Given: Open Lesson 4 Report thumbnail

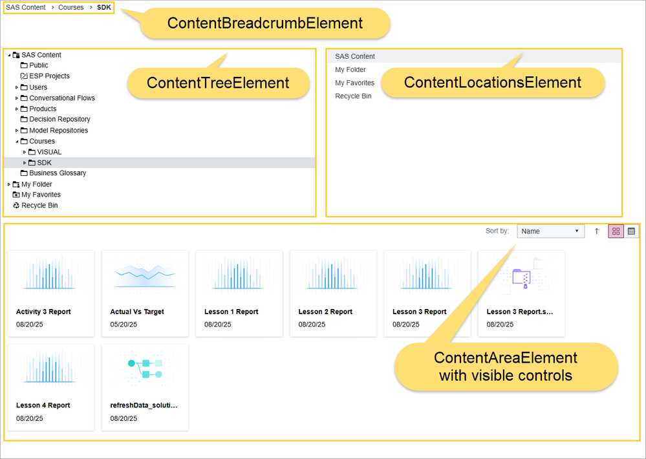Looking at the screenshot, I should coord(50,368).
